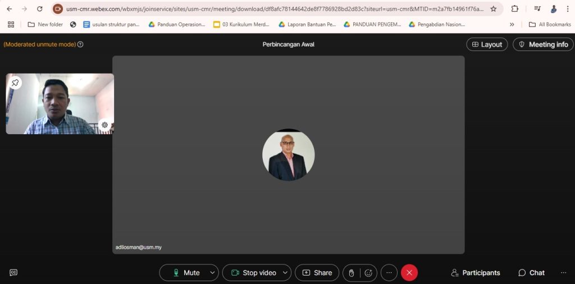Open closed captions icon

[13, 273]
